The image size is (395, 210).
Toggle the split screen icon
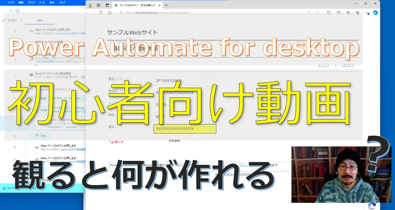pos(339,13)
